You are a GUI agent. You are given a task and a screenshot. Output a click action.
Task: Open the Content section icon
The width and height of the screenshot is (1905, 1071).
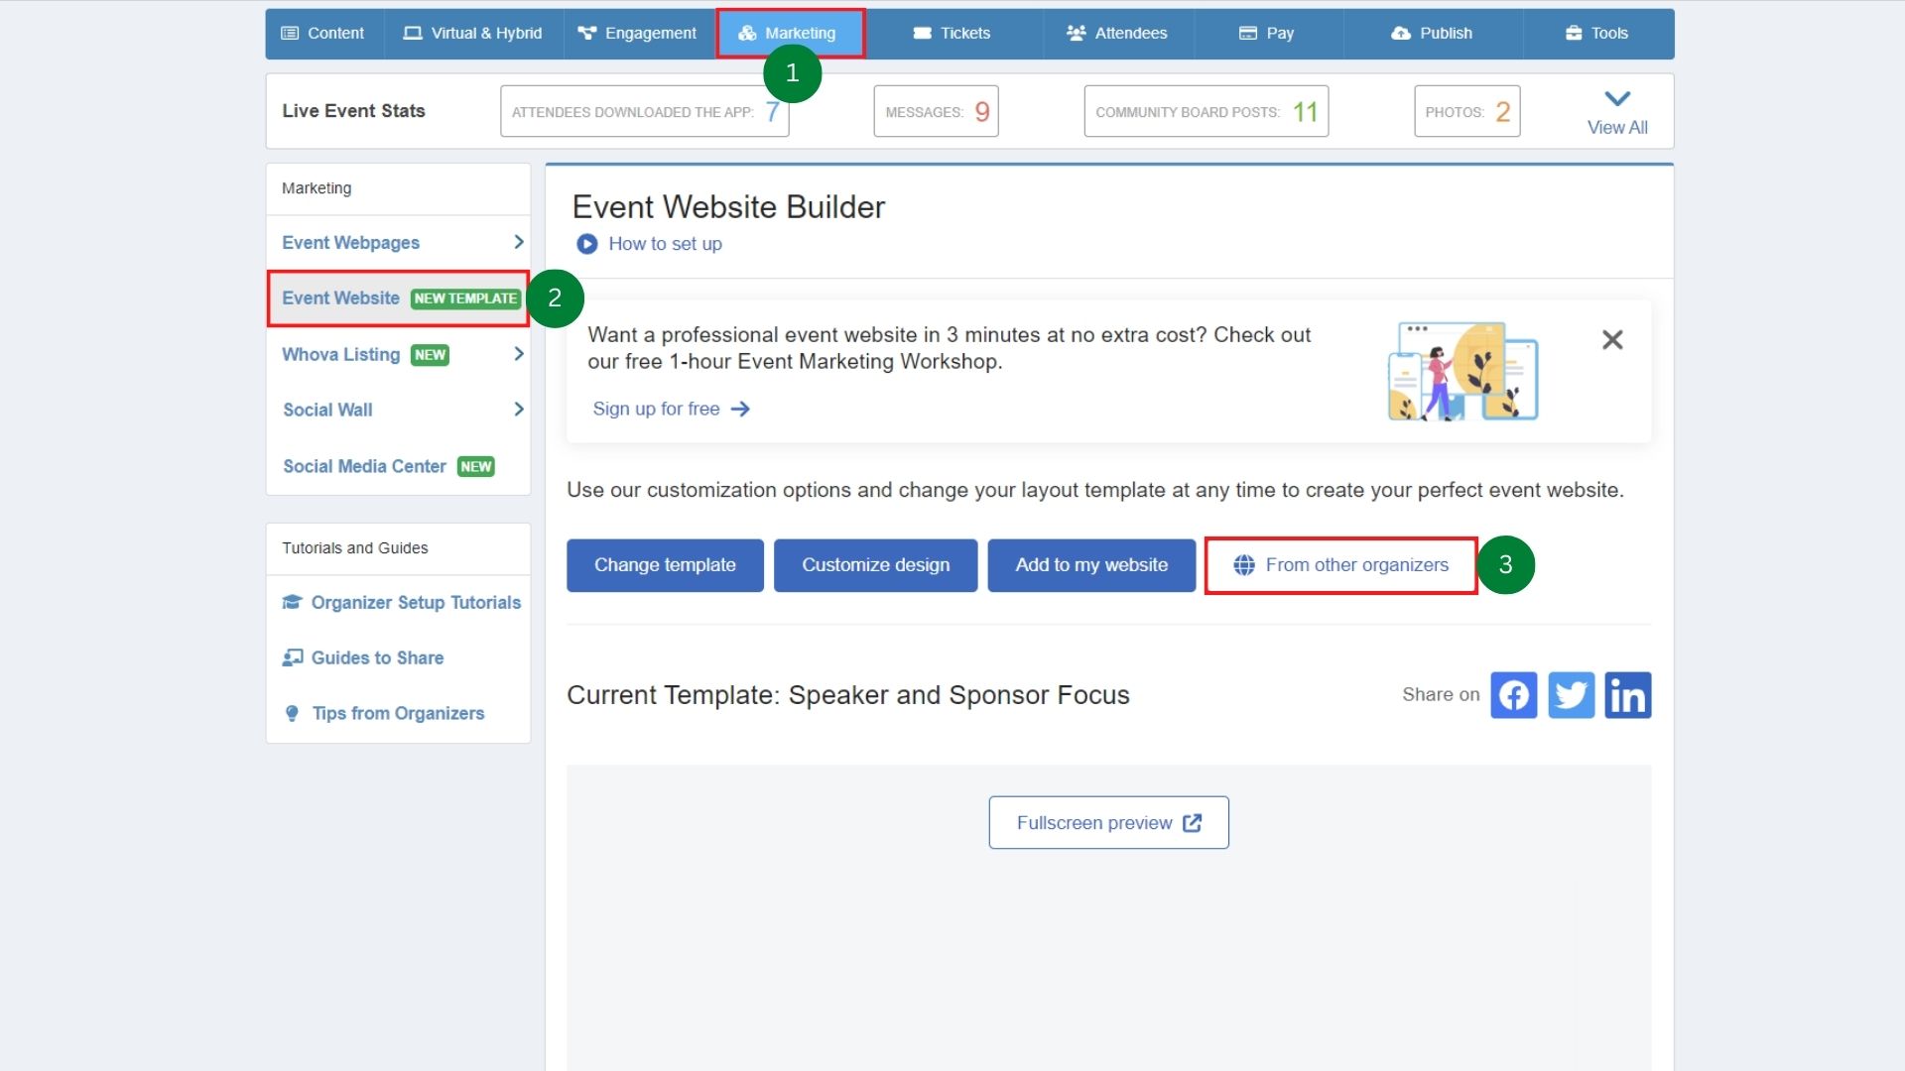point(291,33)
